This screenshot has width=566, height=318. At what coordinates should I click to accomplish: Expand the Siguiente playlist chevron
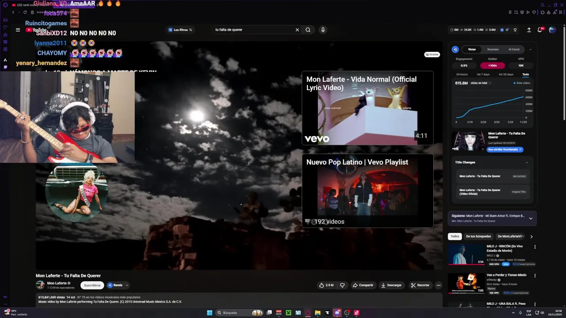[531, 218]
